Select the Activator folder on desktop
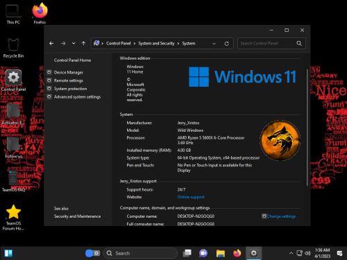Image resolution: width=347 pixels, height=260 pixels. point(13,114)
